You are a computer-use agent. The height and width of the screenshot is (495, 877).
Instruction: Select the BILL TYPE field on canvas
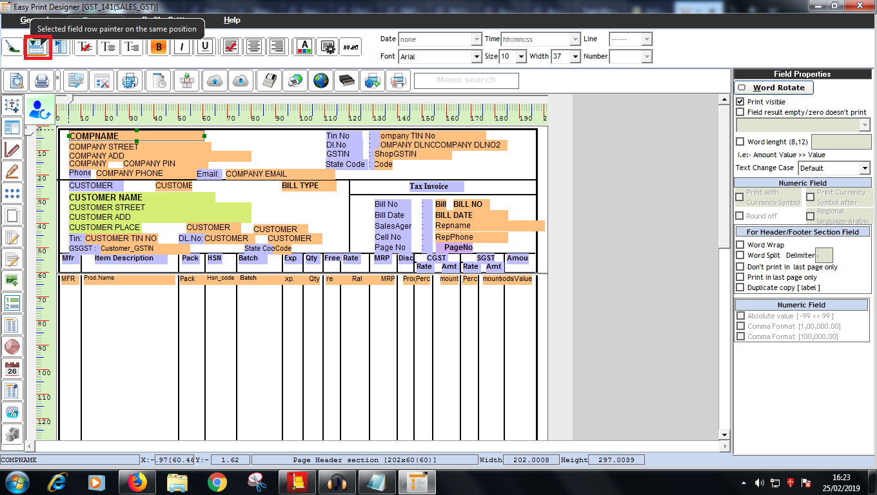[309, 186]
